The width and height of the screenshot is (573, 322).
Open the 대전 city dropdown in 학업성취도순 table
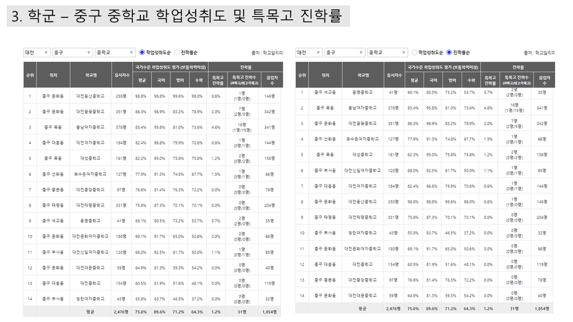(x=37, y=53)
